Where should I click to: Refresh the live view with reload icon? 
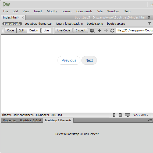click(112, 31)
